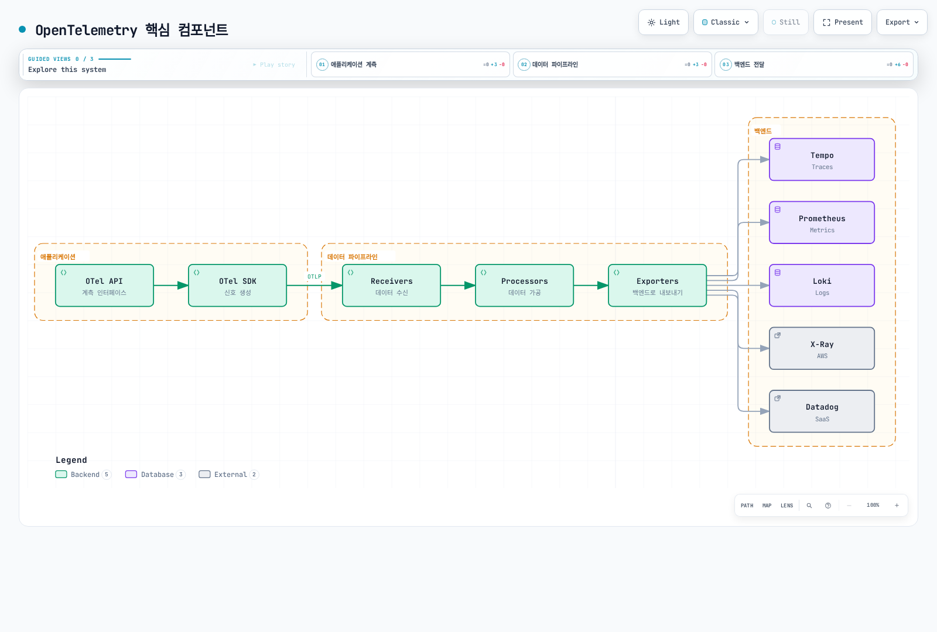937x632 pixels.
Task: Zoom in with the plus button
Action: click(x=897, y=506)
